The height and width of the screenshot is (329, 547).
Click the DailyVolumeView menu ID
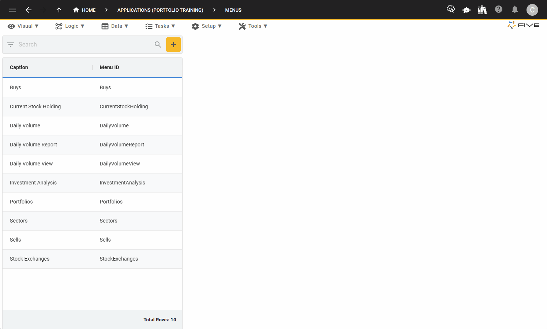tap(120, 164)
